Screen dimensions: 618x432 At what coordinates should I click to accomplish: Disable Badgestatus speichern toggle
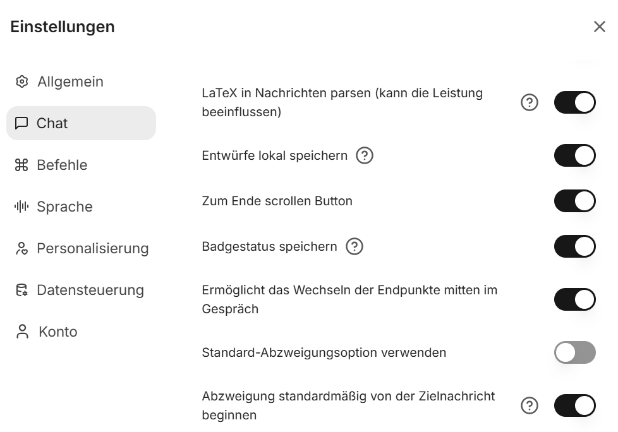click(575, 246)
